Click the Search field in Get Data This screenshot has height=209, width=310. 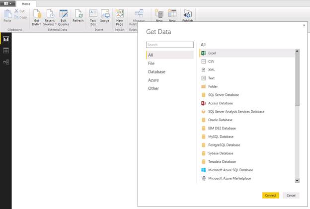tap(170, 45)
